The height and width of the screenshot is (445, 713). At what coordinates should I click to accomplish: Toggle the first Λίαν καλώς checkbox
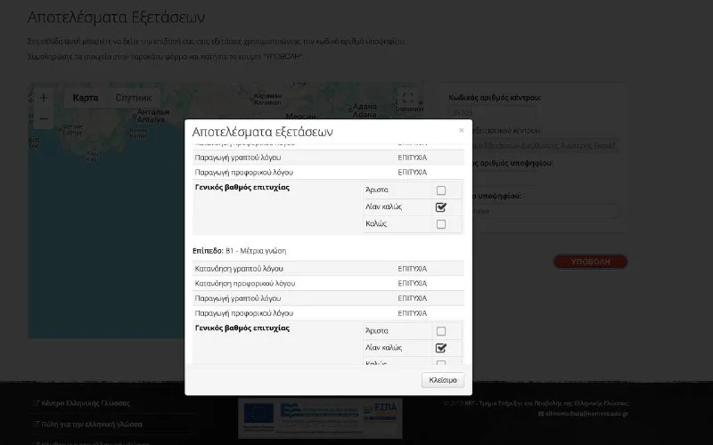(440, 207)
